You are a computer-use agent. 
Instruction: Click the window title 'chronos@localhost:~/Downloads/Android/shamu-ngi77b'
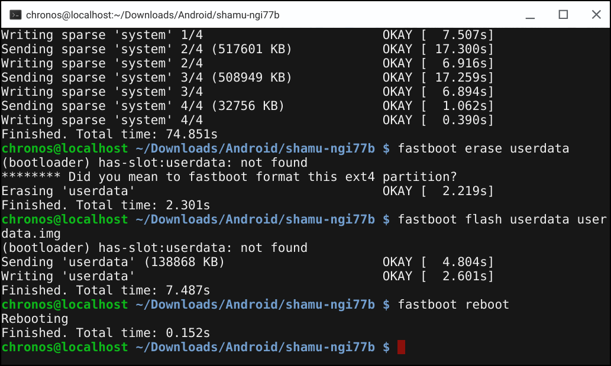tap(153, 15)
